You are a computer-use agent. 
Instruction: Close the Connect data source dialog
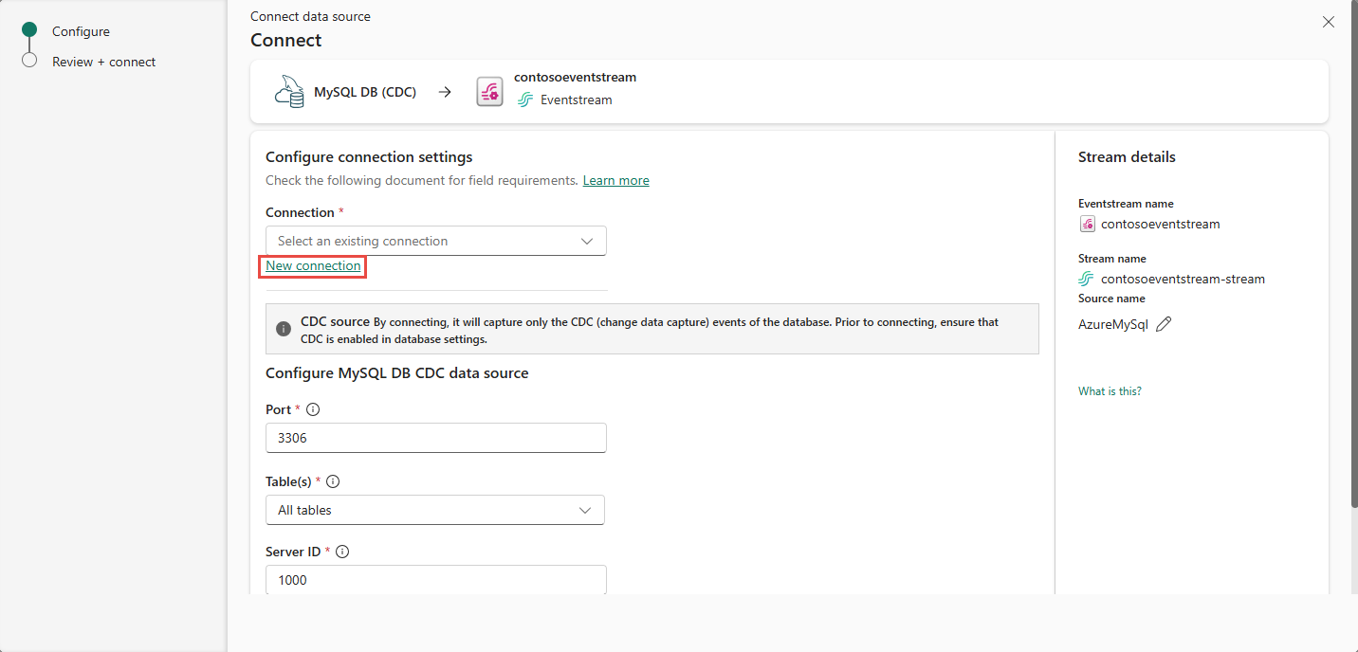tap(1328, 22)
